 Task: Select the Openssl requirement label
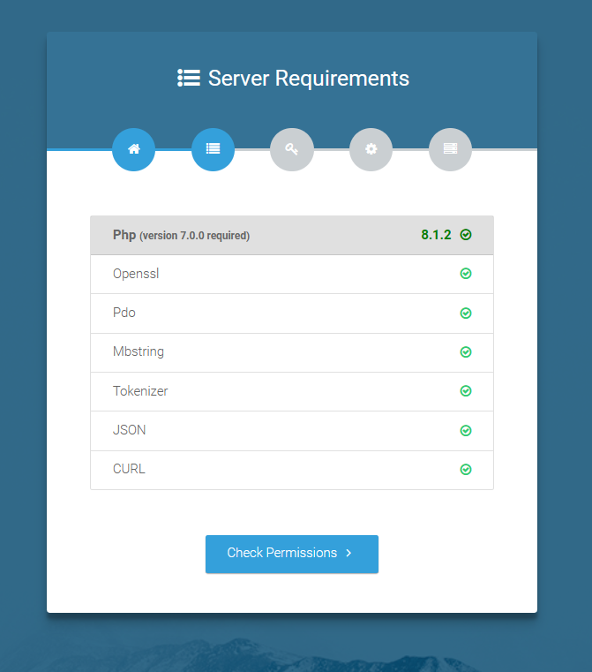point(136,274)
